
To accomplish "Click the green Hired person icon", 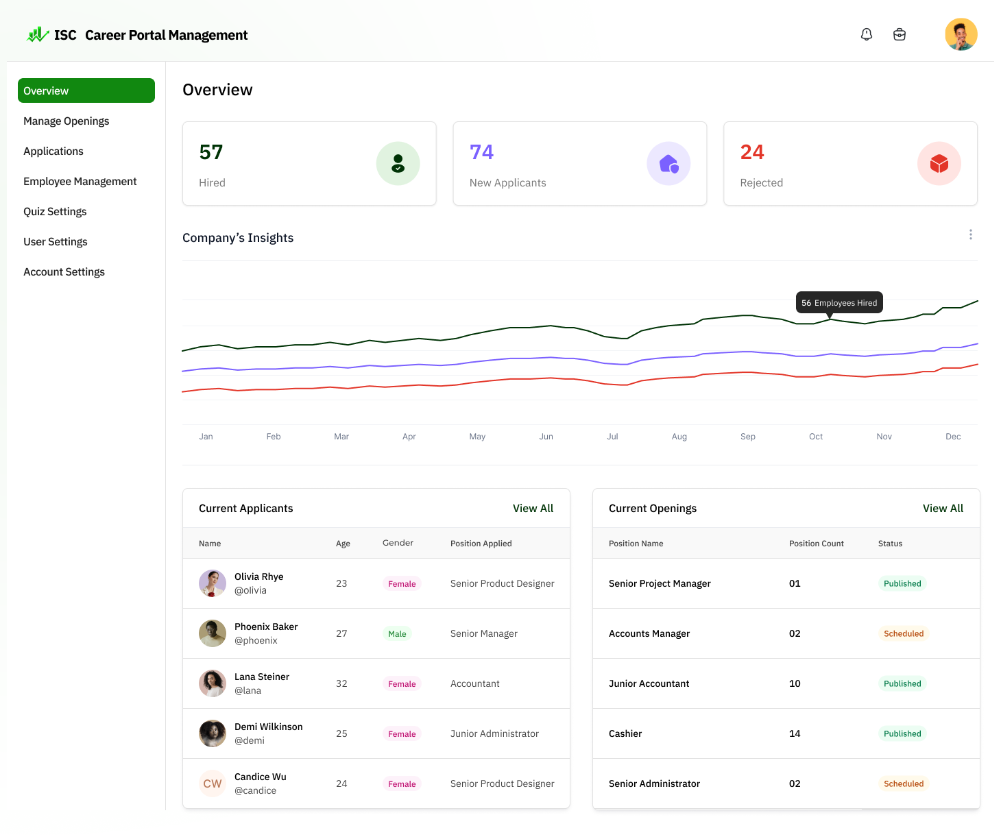I will [398, 163].
